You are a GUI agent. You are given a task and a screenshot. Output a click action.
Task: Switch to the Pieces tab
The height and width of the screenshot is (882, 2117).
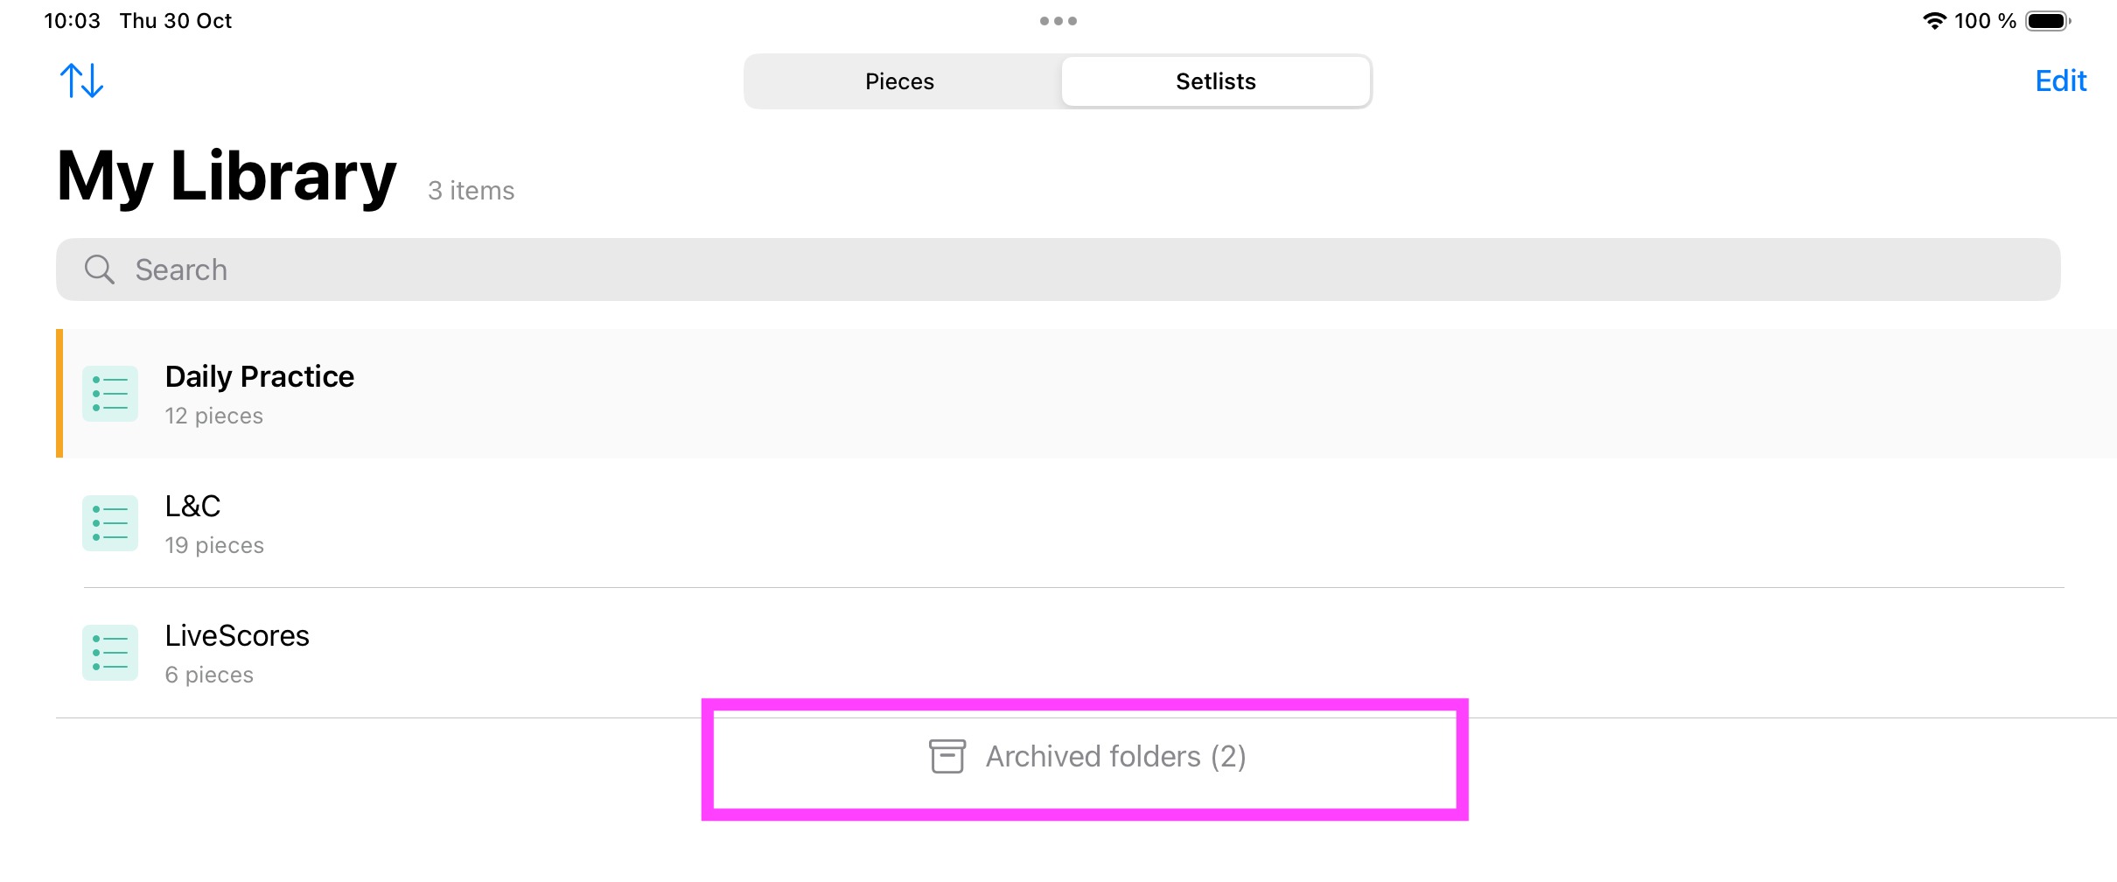[x=900, y=81]
